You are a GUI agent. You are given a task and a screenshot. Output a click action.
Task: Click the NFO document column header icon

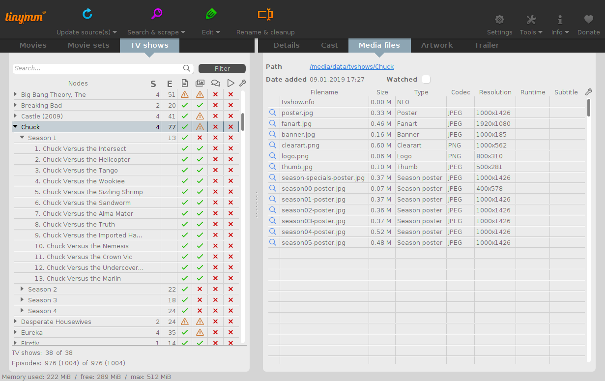click(185, 83)
